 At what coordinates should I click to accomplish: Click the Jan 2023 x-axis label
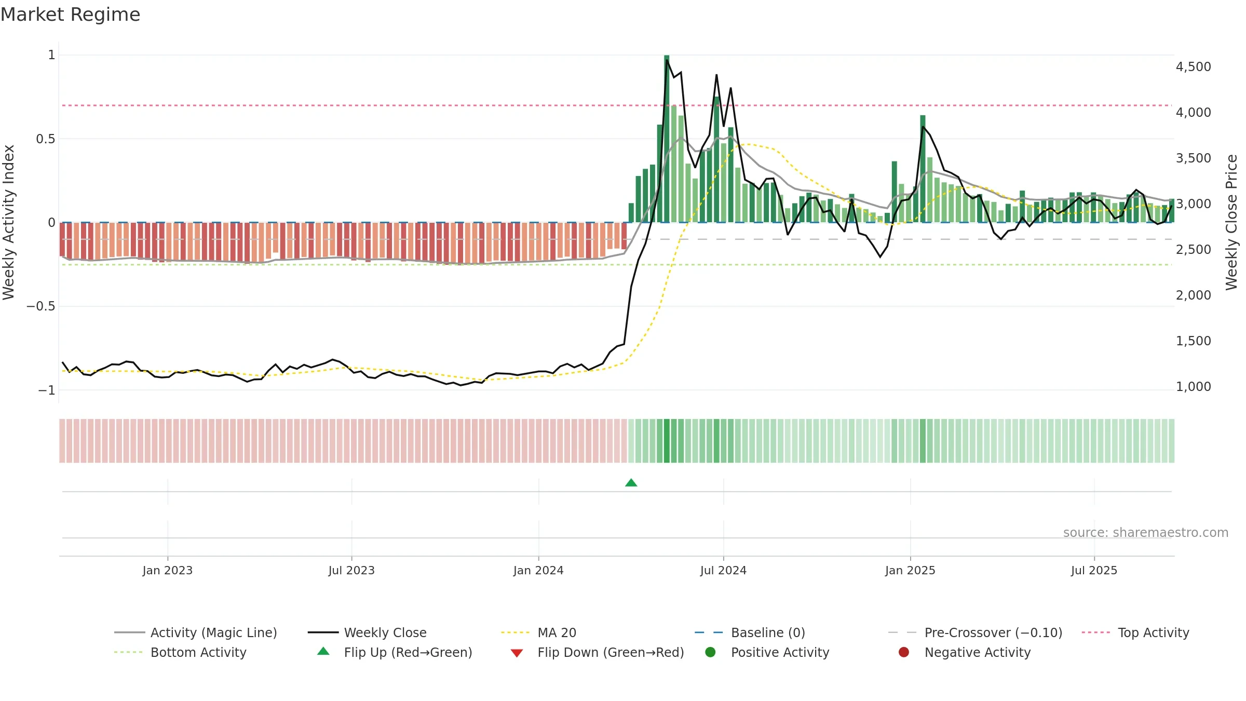point(168,571)
